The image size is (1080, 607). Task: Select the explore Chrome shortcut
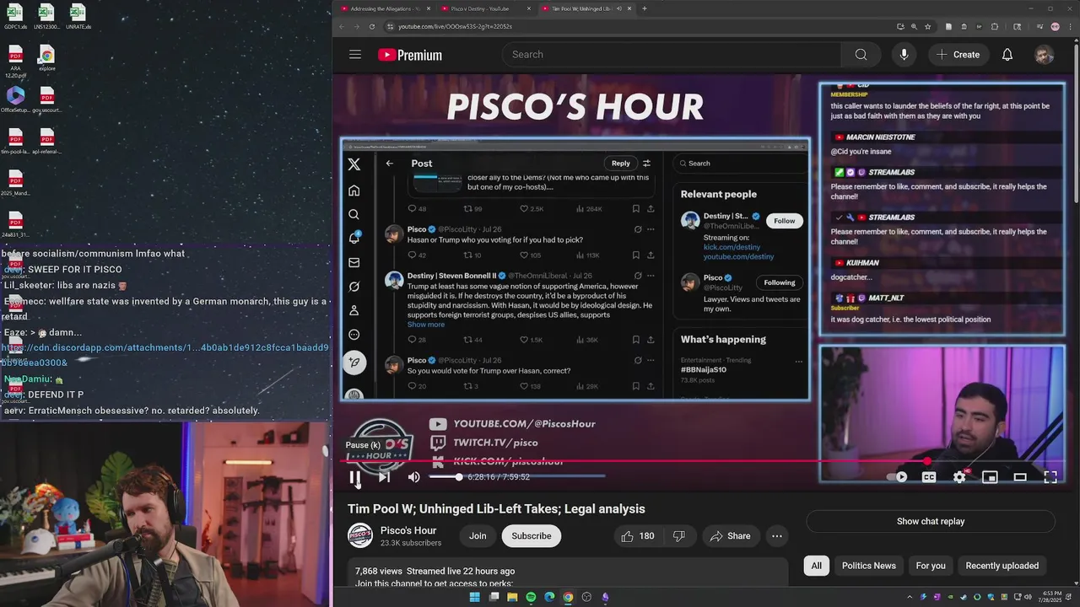(47, 58)
